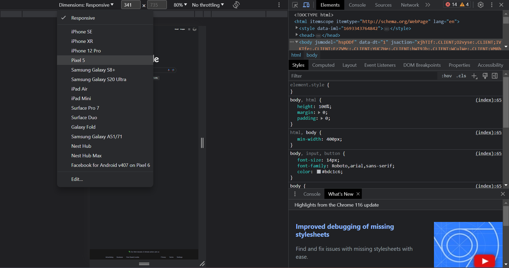
Task: Open DevTools settings gear icon
Action: click(x=480, y=5)
